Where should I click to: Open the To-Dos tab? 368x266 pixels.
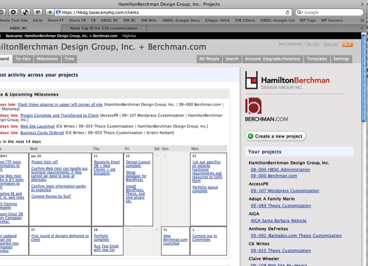point(23,59)
